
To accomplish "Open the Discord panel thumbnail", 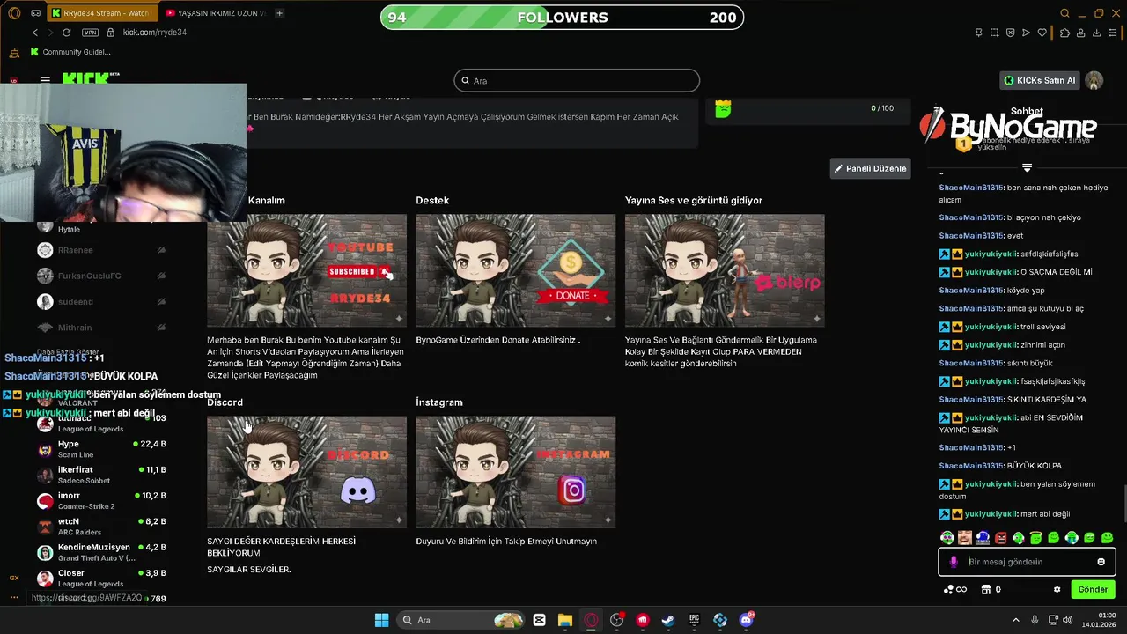I will 306,472.
